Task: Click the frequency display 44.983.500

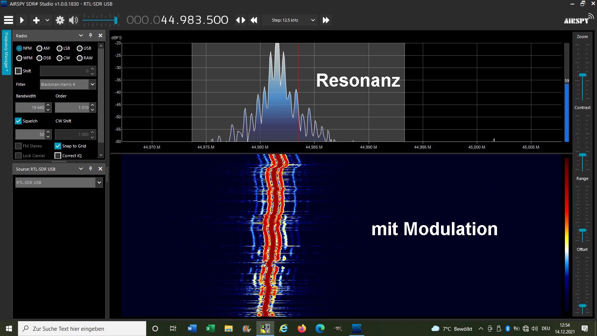Action: [177, 20]
